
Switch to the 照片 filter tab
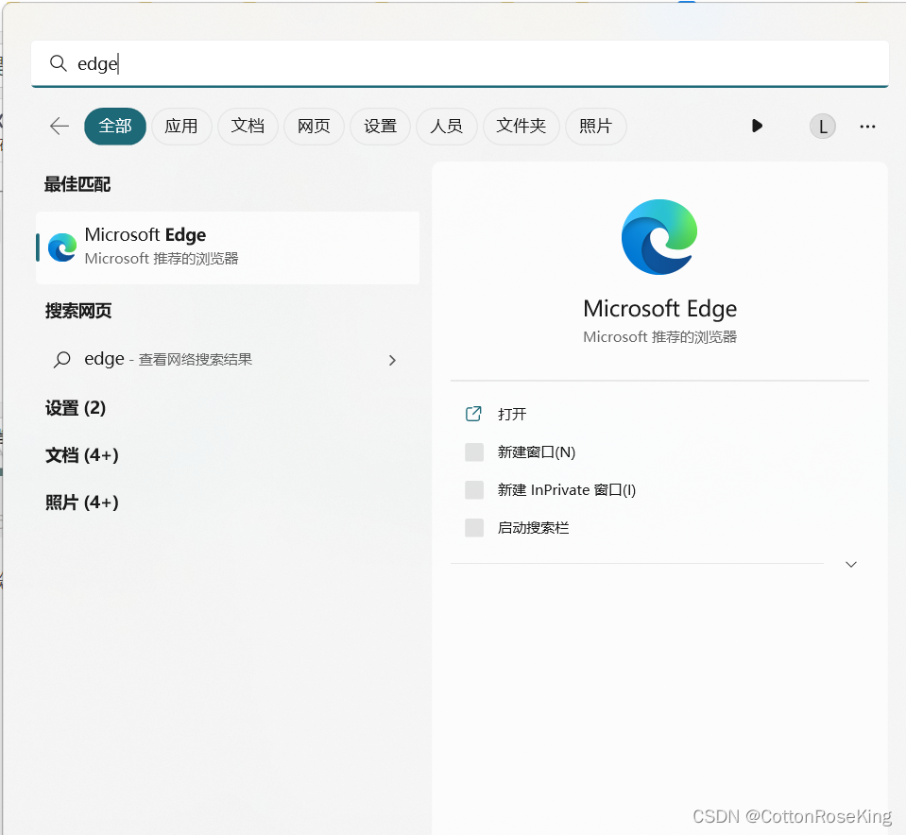[x=596, y=126]
